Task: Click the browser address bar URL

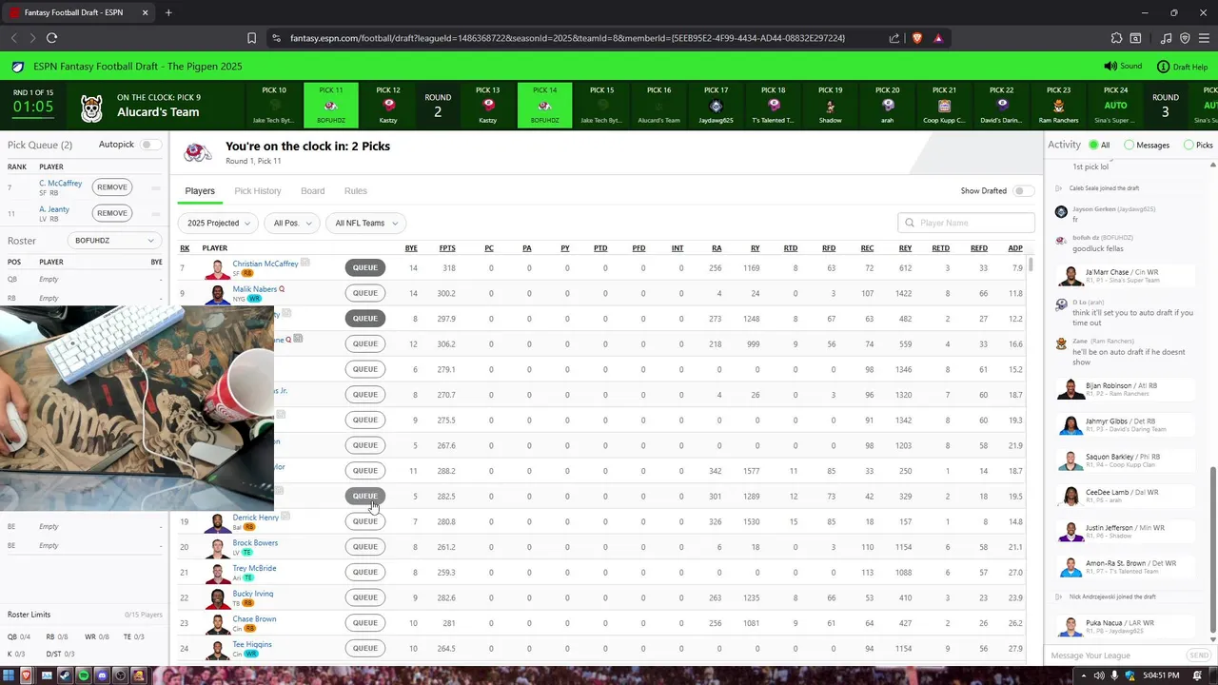Action: point(567,38)
